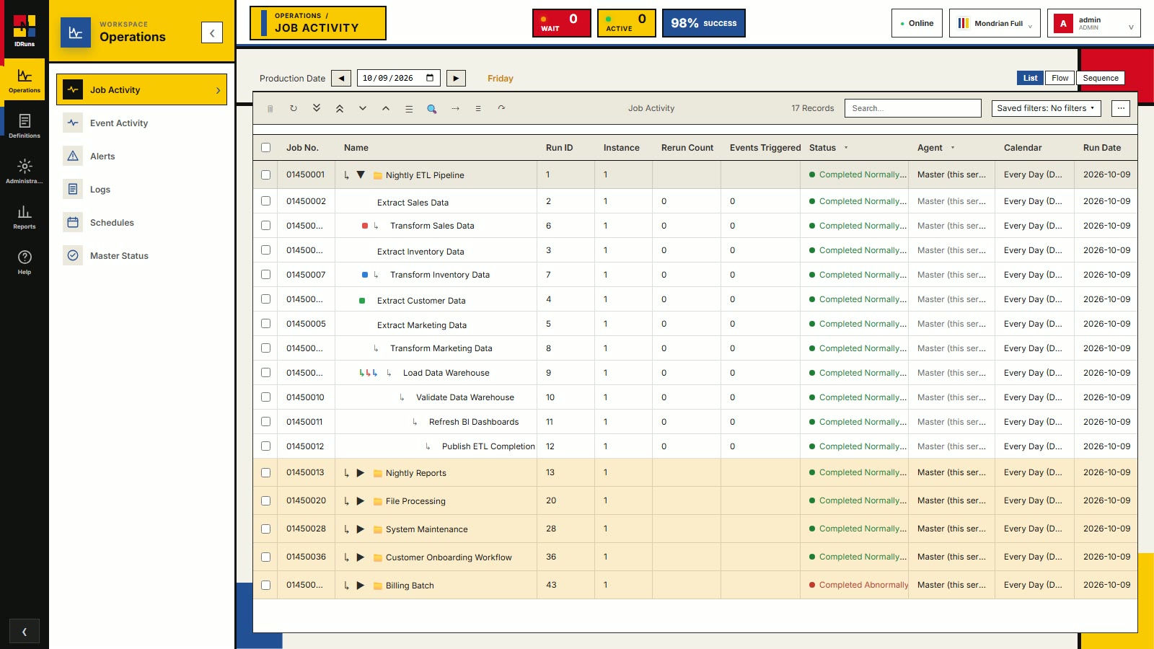This screenshot has width=1154, height=649.
Task: Click the Search input field
Action: pyautogui.click(x=913, y=108)
